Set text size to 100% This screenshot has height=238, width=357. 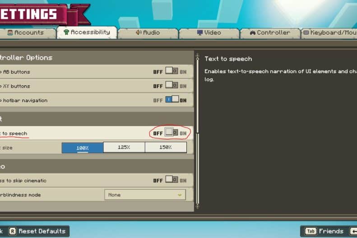83,148
